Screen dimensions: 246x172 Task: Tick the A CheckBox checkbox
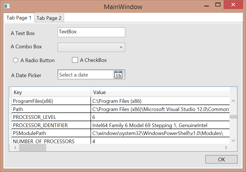click(x=75, y=60)
